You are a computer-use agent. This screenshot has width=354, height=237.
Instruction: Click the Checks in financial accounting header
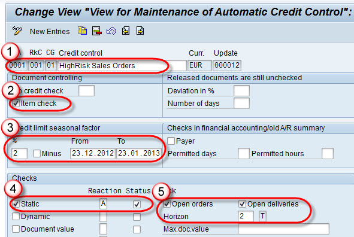246,128
